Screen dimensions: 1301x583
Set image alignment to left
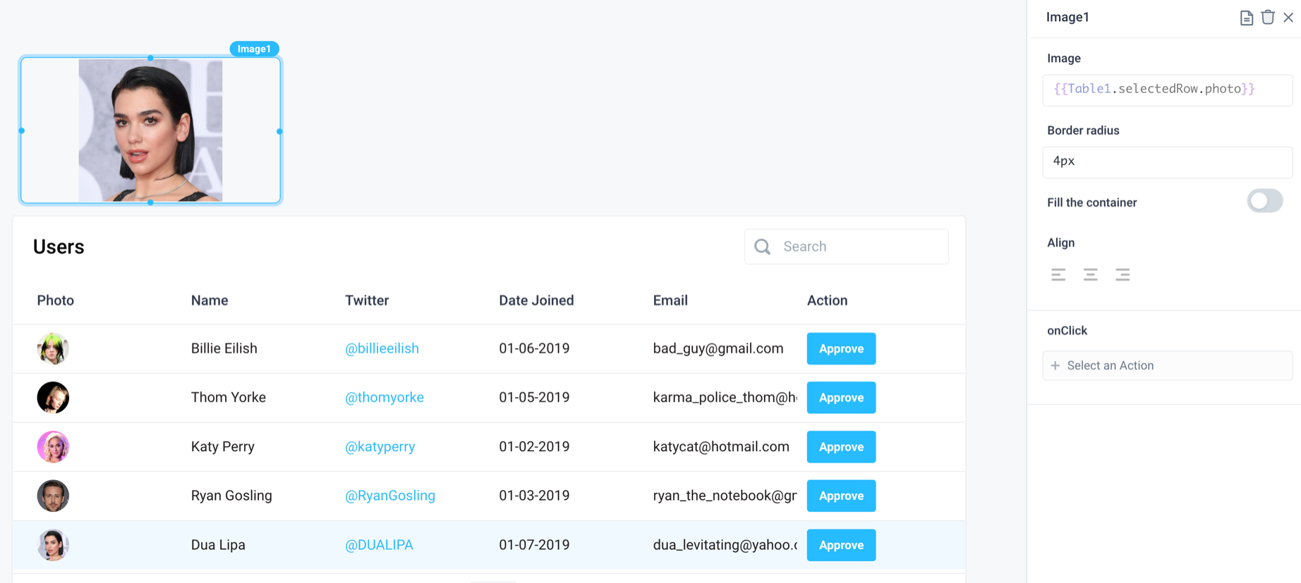pyautogui.click(x=1058, y=275)
